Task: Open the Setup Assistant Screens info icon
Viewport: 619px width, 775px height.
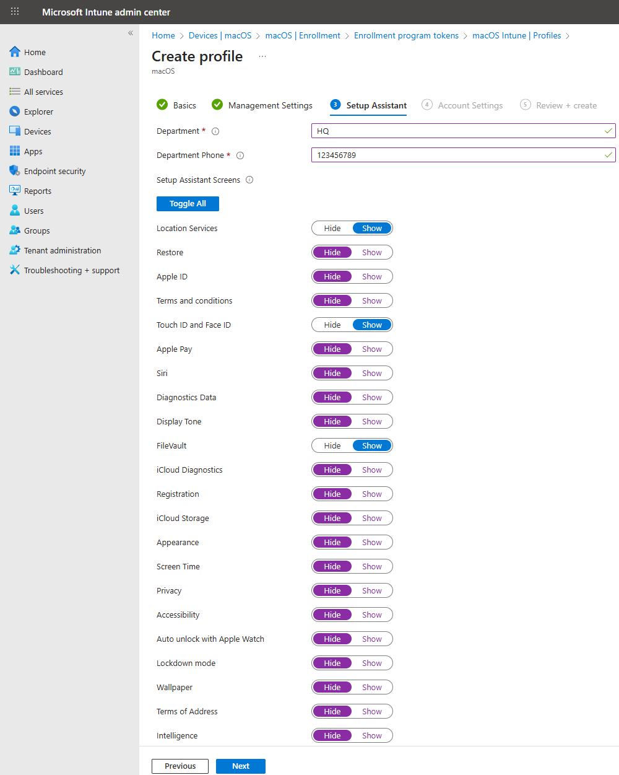Action: pyautogui.click(x=249, y=180)
